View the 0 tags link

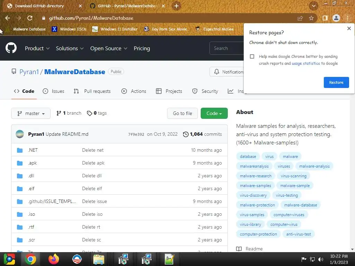coord(97,113)
